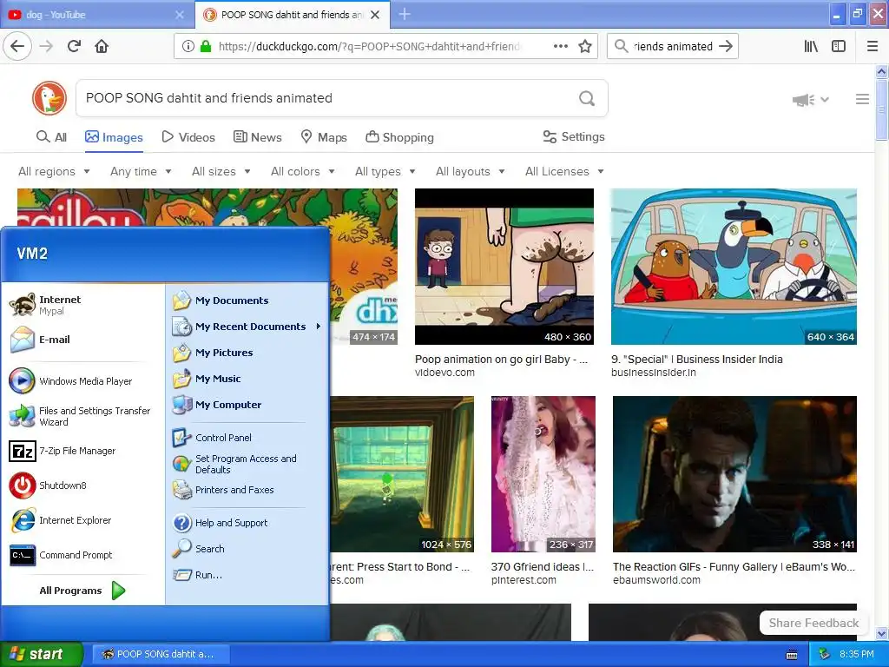
Task: Open All regions filter dropdown
Action: tap(55, 171)
